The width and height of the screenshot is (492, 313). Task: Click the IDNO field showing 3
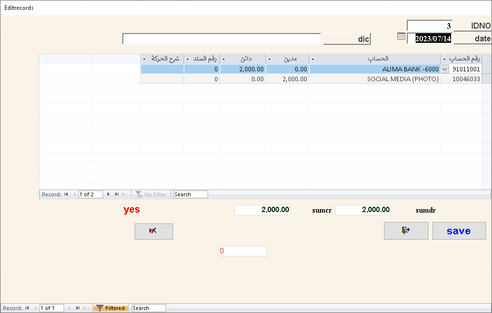coord(429,26)
